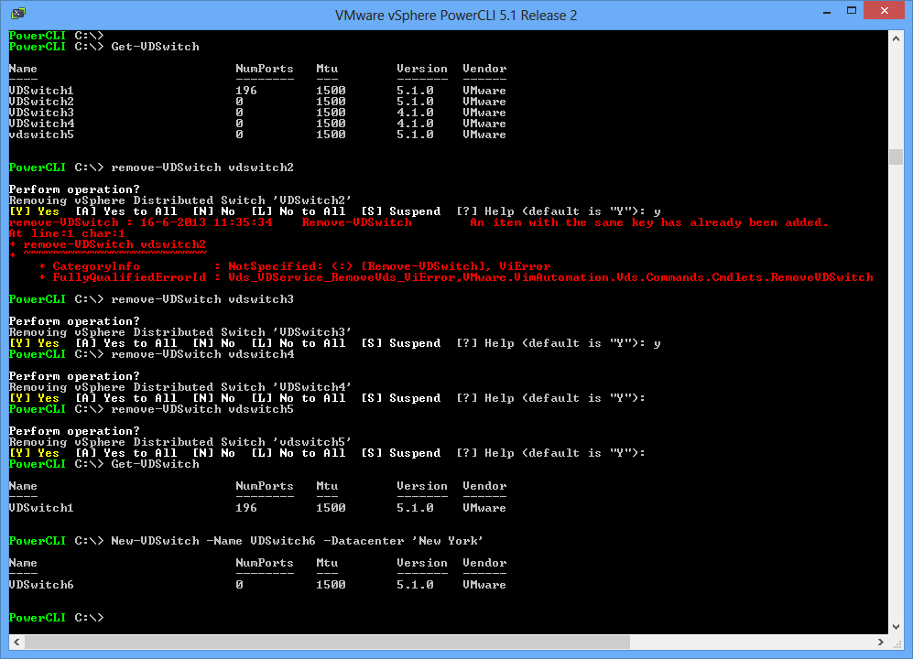Viewport: 913px width, 659px height.
Task: Click the '196' value in first table
Action: pyautogui.click(x=246, y=91)
